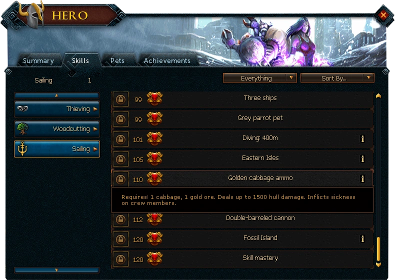
Task: Open info icon on Eastern Isles row
Action: tap(362, 159)
